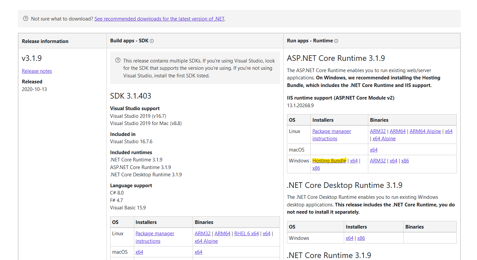The width and height of the screenshot is (477, 260).
Task: Download ASP.NET Core Runtime Linux plain x64 binary
Action: (x=449, y=131)
